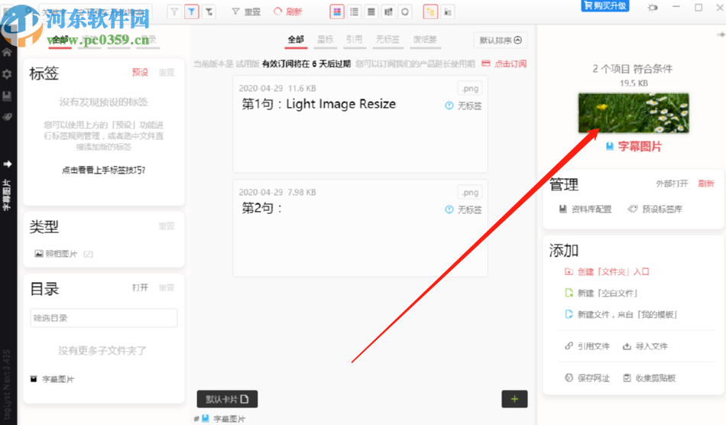726x425 pixels.
Task: Create a new 空白文件 blank file
Action: click(601, 293)
